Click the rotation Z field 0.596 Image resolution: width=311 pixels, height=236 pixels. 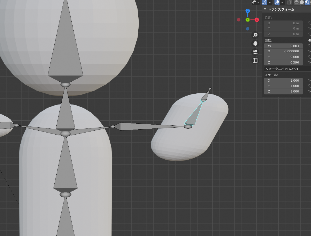[x=283, y=62]
